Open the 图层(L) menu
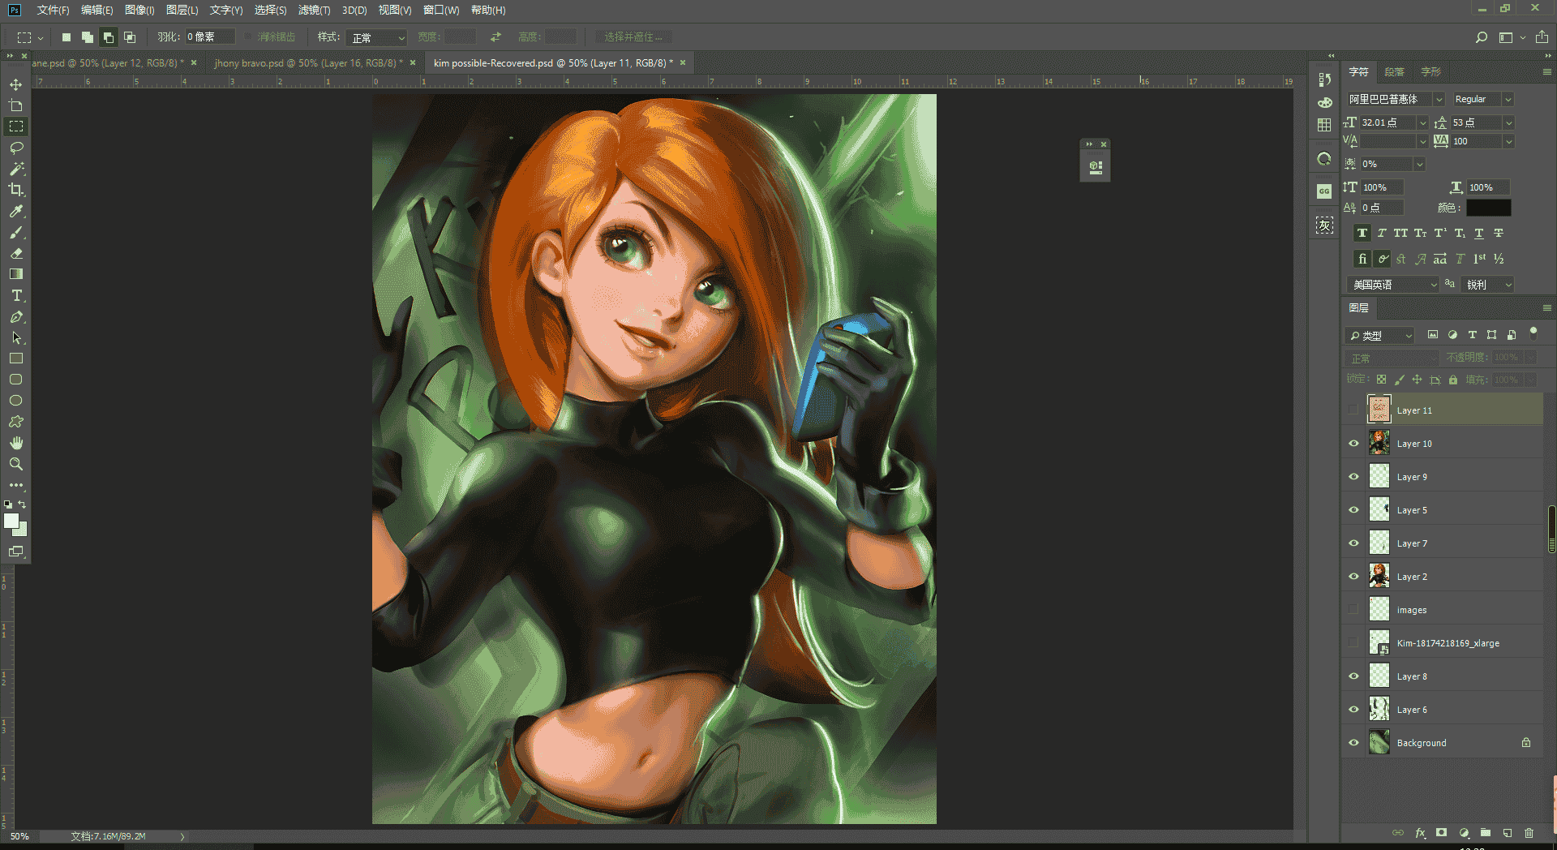This screenshot has height=850, width=1557. tap(182, 10)
